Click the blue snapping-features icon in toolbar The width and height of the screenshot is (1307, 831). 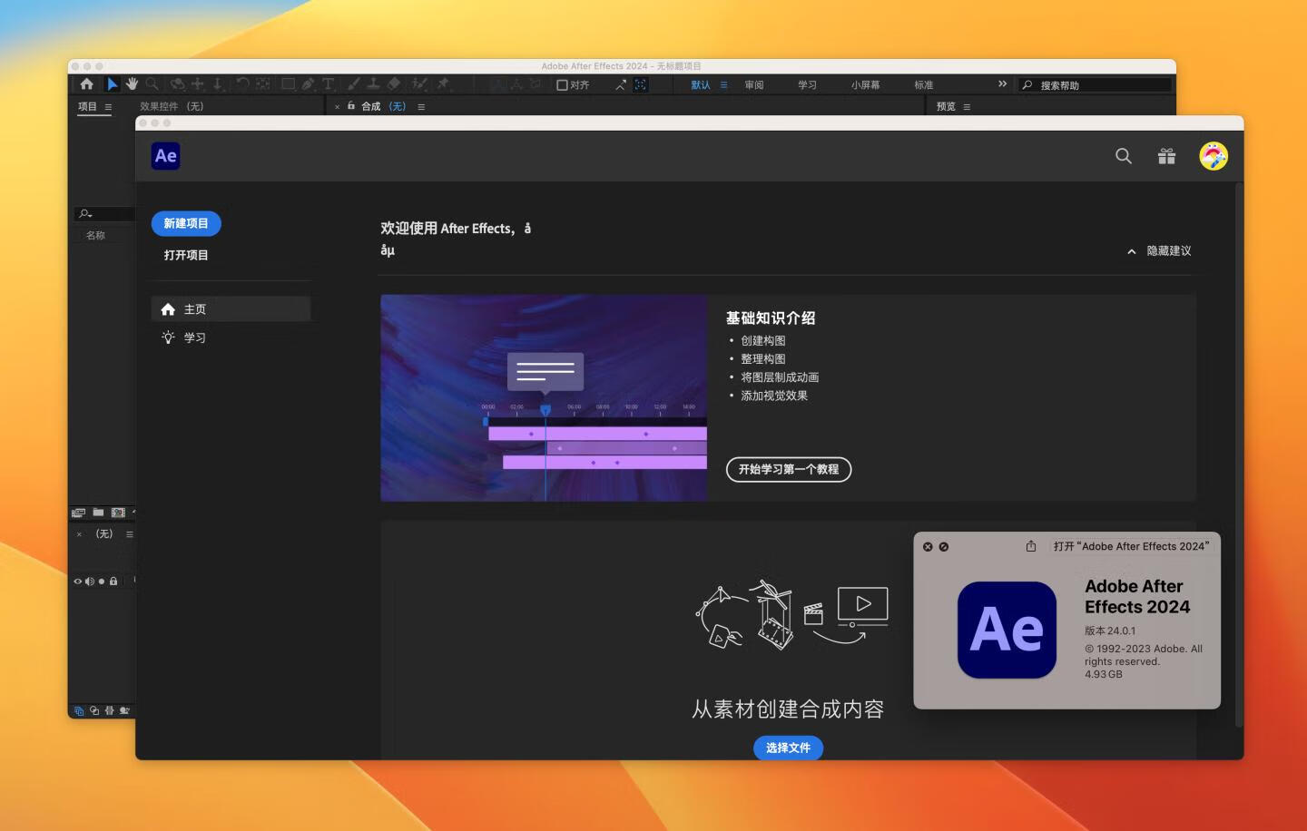pos(641,84)
